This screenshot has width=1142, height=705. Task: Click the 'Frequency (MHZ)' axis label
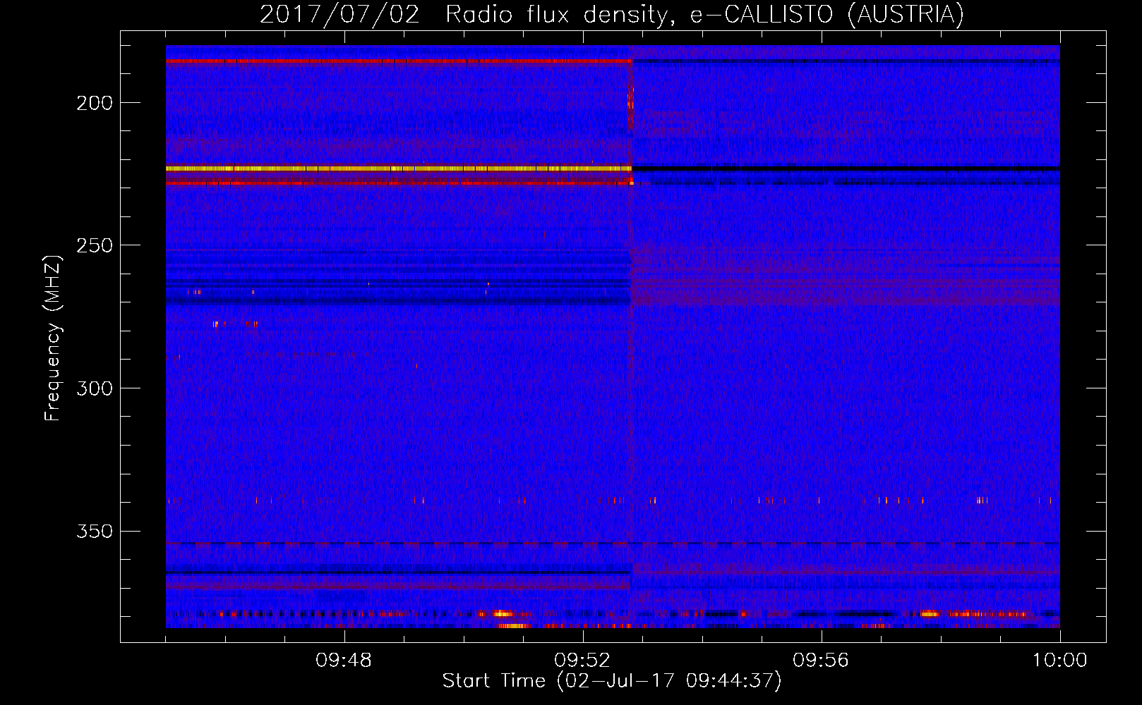click(x=53, y=338)
